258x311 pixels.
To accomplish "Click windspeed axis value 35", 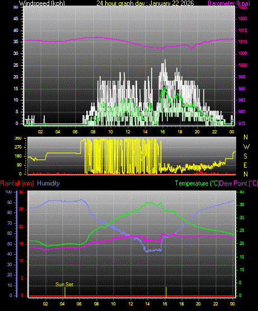I will [16, 42].
